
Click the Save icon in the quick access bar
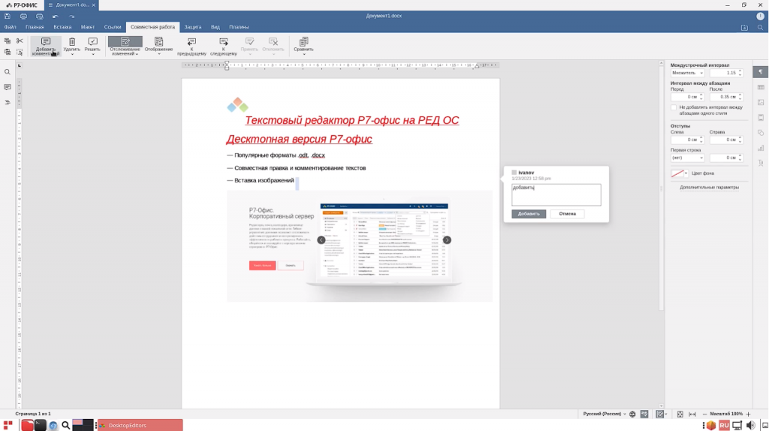pyautogui.click(x=8, y=17)
